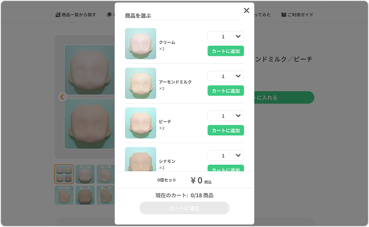The image size is (369, 227).
Task: Click the シナモン product image
Action: 141,159
